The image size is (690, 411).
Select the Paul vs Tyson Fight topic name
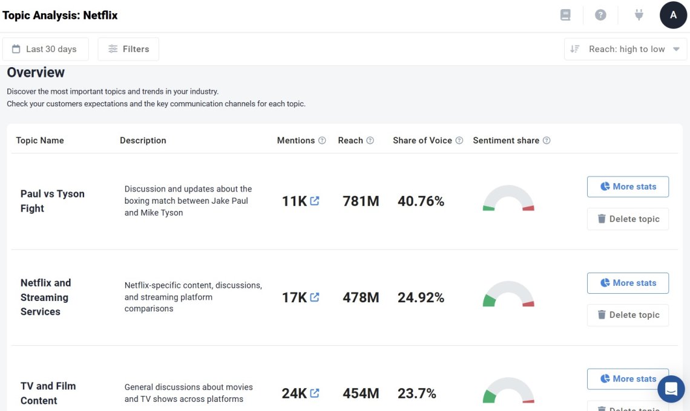pos(53,201)
